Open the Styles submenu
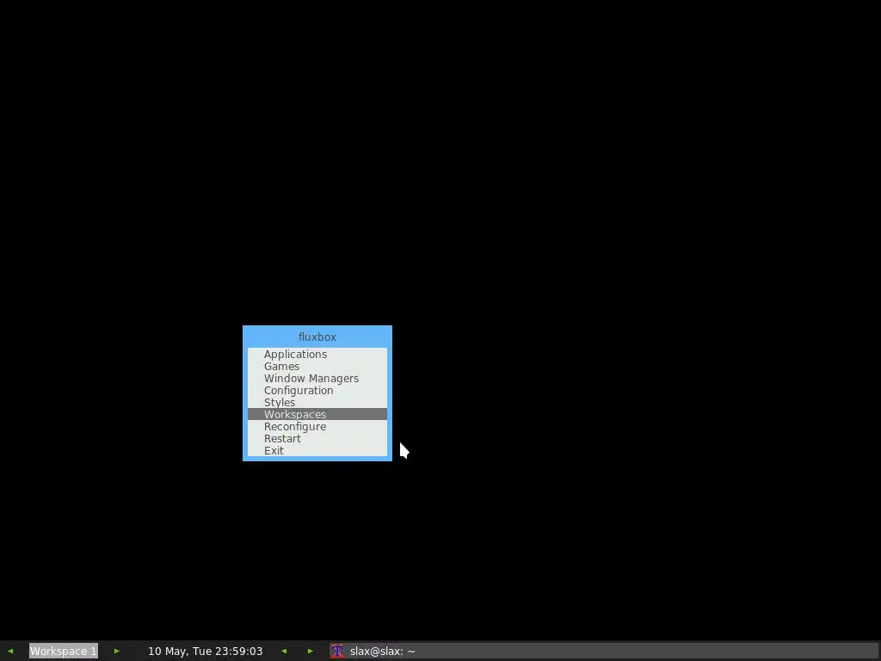 coord(317,403)
